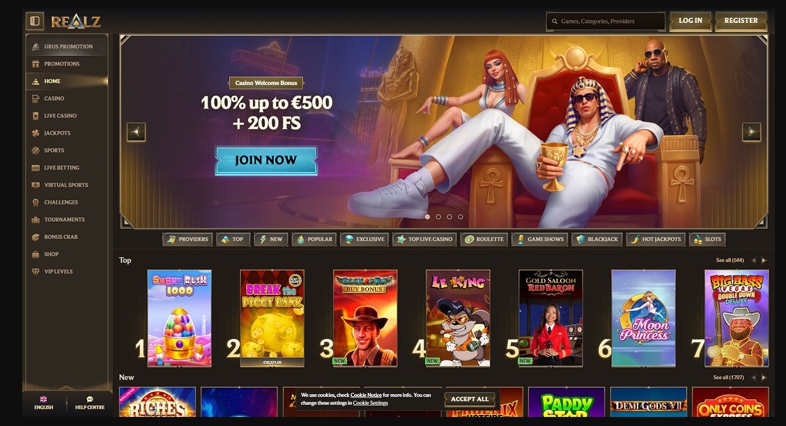Select the third banner slide dot

point(449,217)
